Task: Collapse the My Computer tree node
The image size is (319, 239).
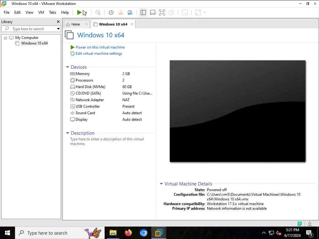Action: click(x=6, y=38)
